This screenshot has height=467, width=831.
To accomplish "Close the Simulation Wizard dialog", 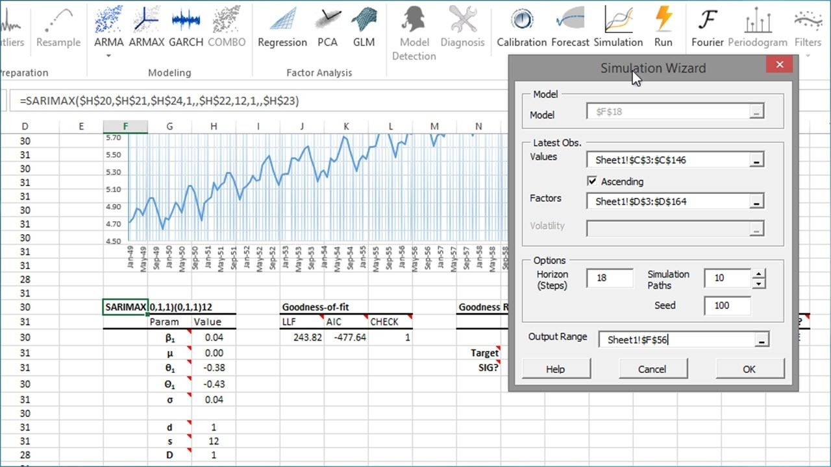I will [x=779, y=64].
